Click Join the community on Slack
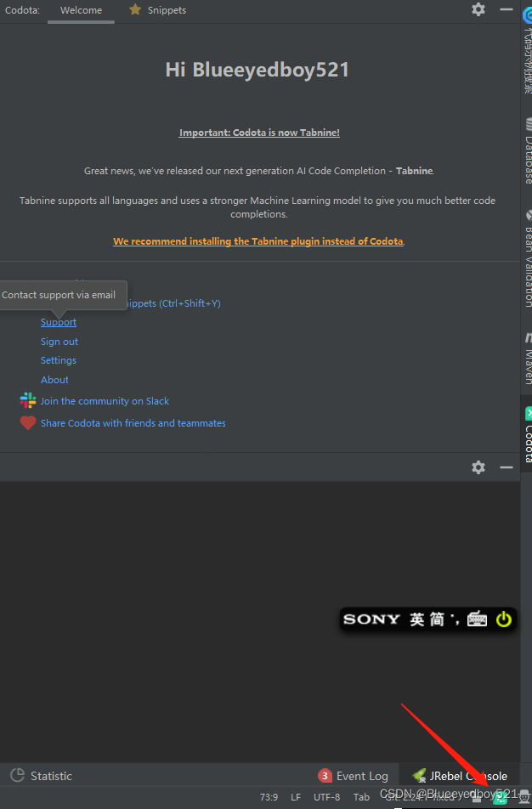 pyautogui.click(x=105, y=401)
